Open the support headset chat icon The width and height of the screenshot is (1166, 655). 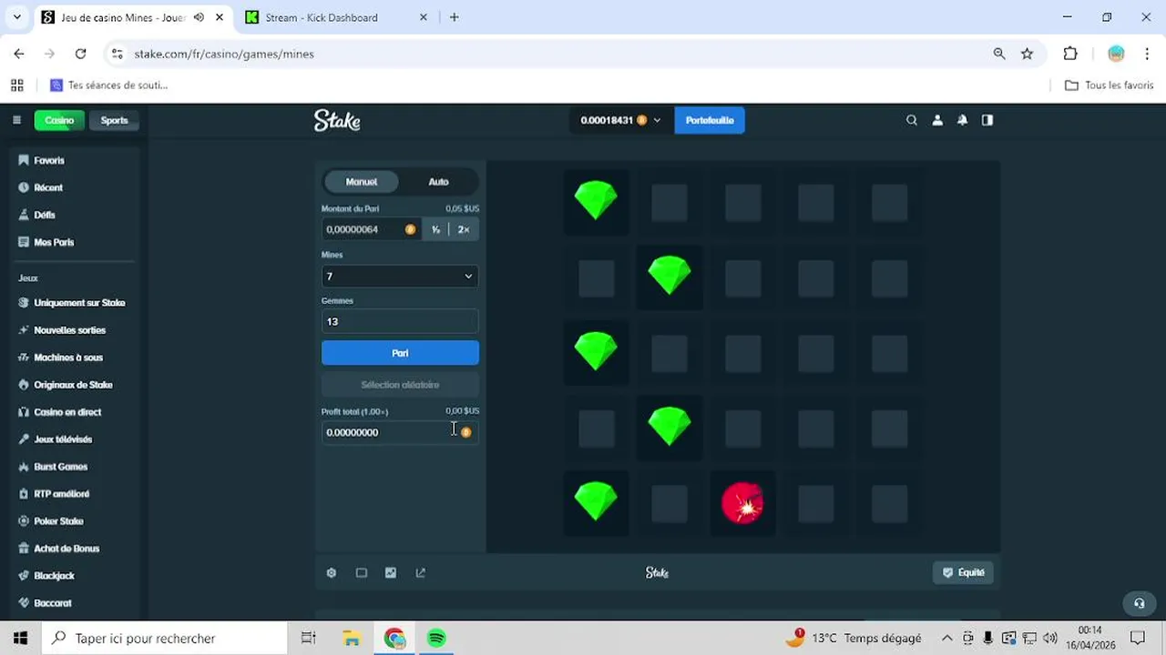coord(1139,603)
